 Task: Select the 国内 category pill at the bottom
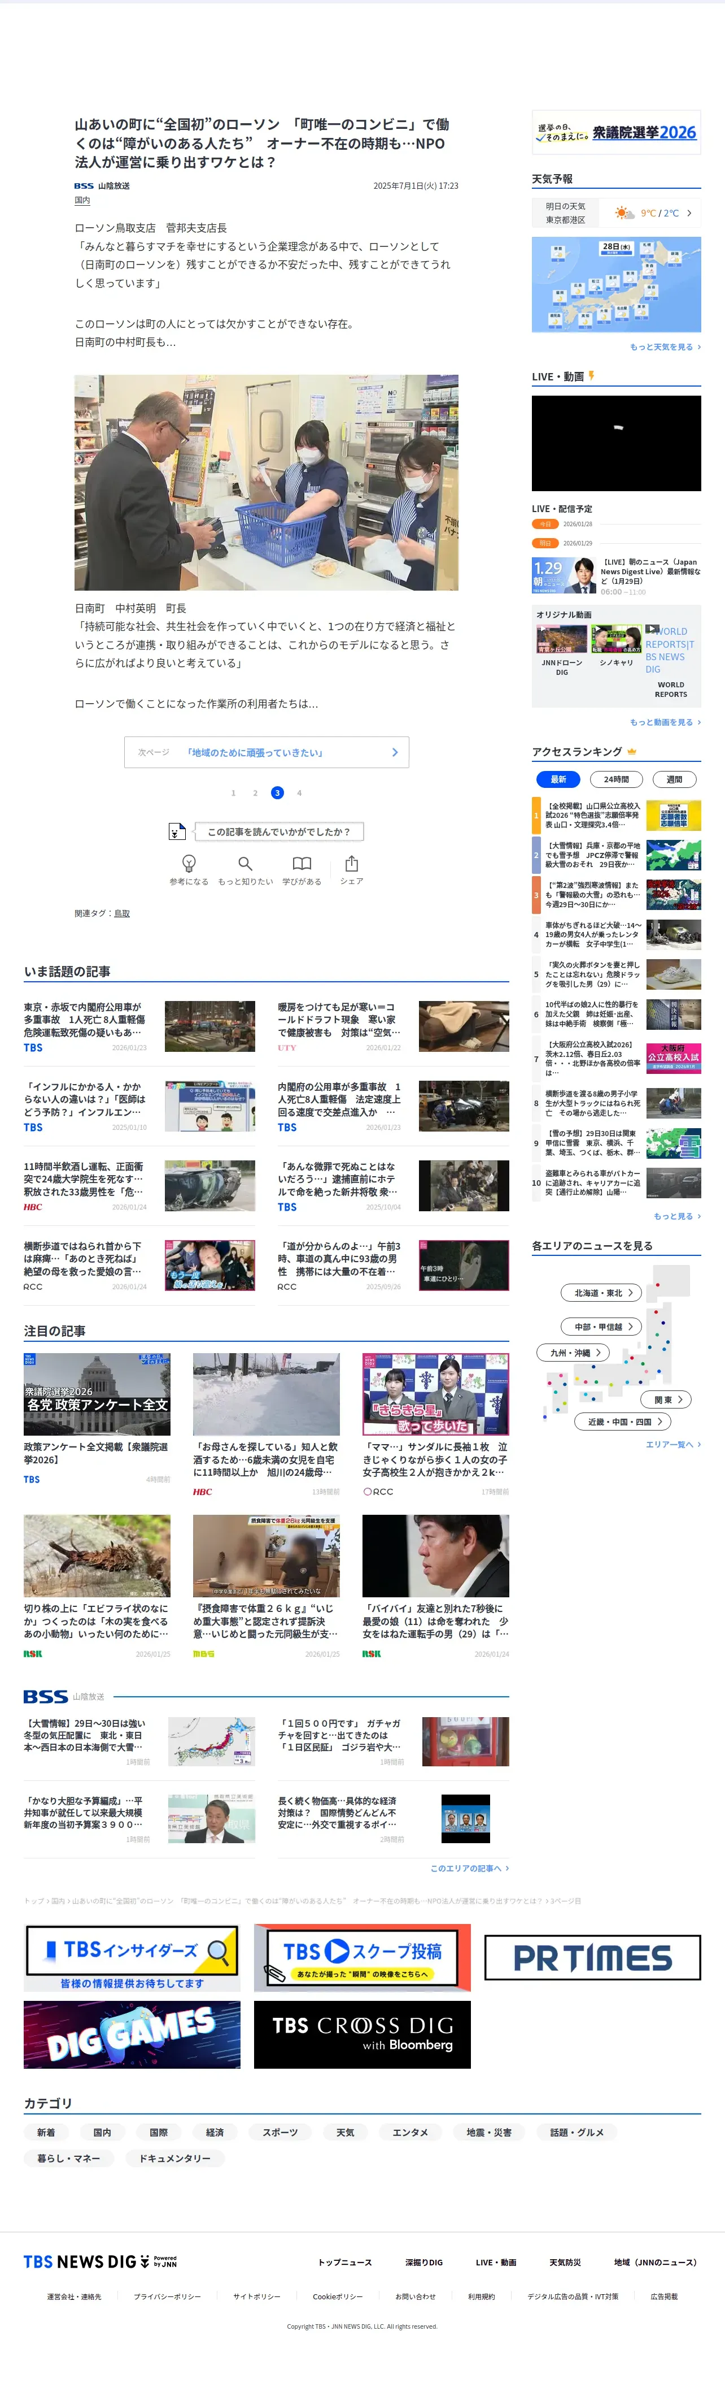pos(103,2133)
